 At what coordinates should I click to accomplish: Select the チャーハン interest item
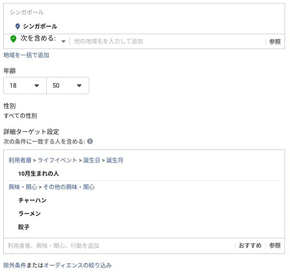pos(32,200)
